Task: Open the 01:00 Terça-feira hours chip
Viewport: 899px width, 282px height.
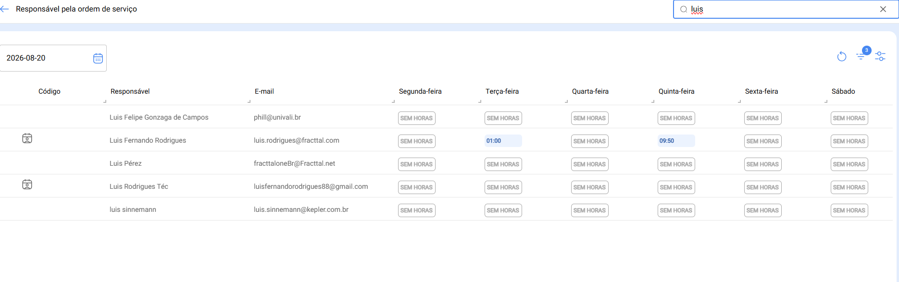Action: 503,141
